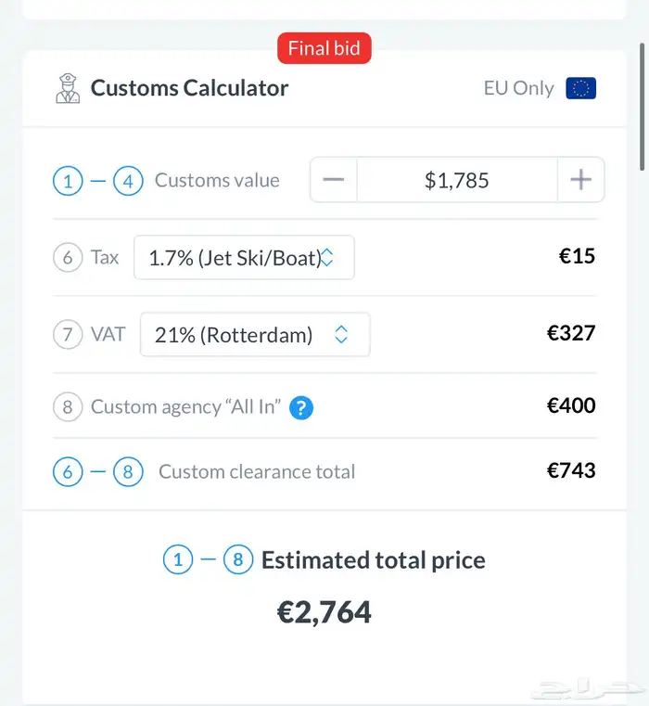Click the Custom clearance total label
The width and height of the screenshot is (649, 706).
pos(257,471)
